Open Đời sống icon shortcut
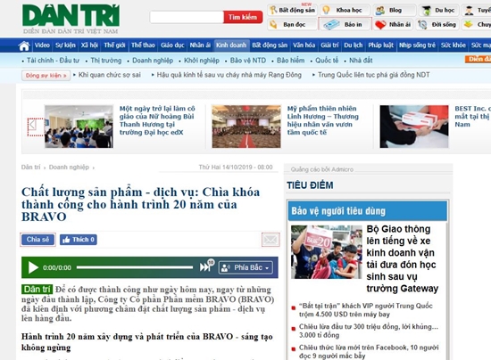Viewport: 491px width, 360px height. pos(437,24)
